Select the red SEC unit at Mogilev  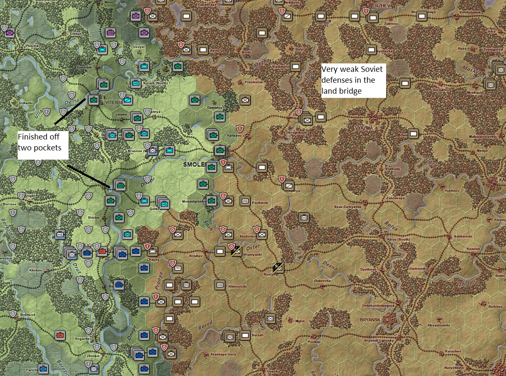[102, 251]
